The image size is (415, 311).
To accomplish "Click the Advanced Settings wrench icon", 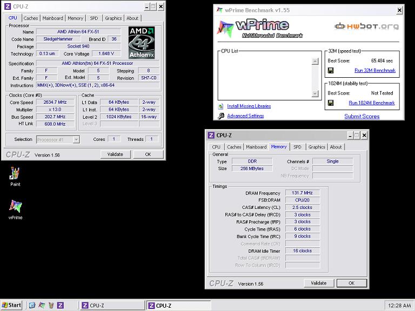I will point(220,116).
